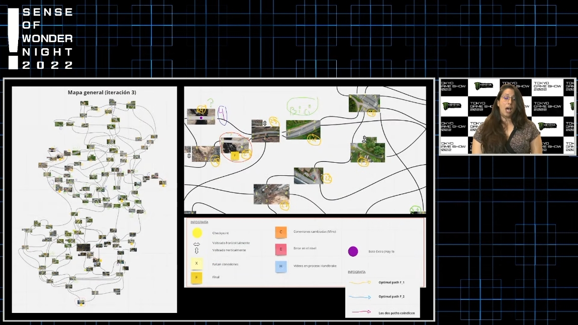
Task: Select the blue H Handbrake sticky note
Action: coord(280,266)
